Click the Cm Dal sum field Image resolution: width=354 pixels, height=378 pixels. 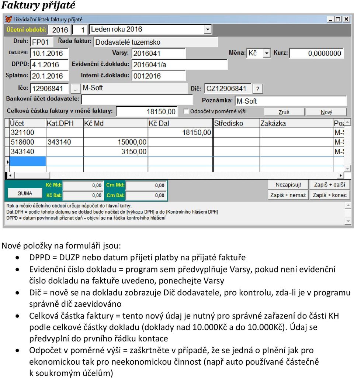(146, 195)
